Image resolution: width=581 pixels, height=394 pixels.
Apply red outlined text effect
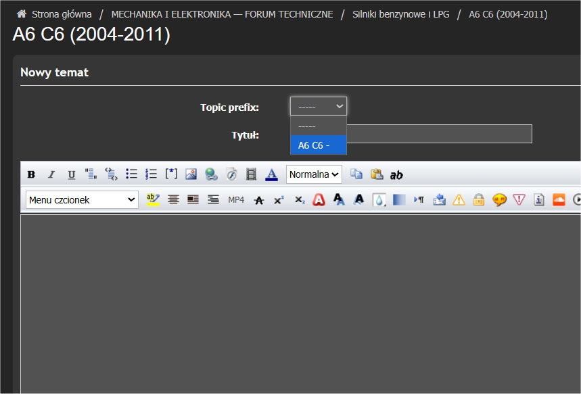tap(319, 200)
